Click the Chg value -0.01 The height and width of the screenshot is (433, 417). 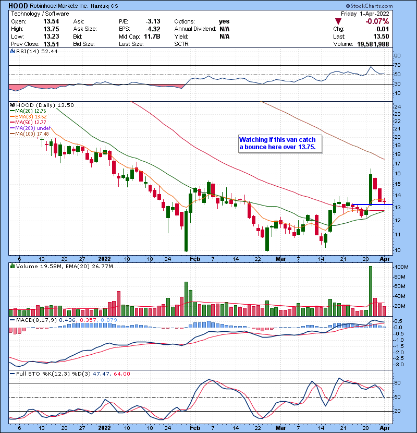pyautogui.click(x=382, y=29)
